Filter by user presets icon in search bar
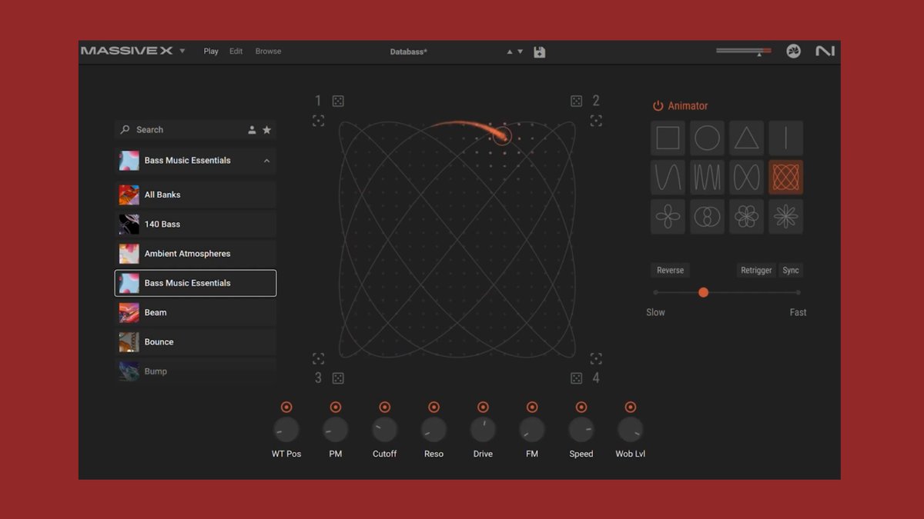Image resolution: width=924 pixels, height=519 pixels. [x=252, y=130]
